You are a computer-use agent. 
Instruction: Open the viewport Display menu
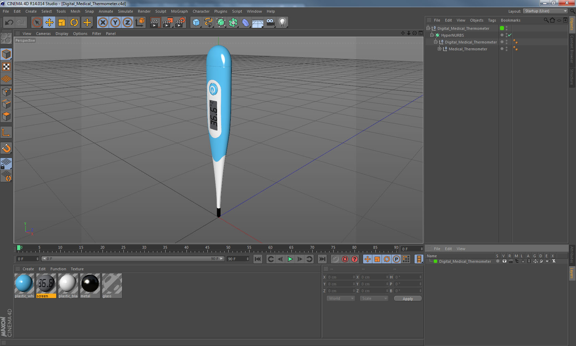coord(62,34)
